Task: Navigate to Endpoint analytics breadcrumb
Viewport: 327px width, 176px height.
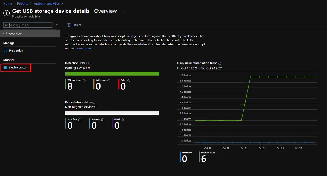Action: click(46, 4)
